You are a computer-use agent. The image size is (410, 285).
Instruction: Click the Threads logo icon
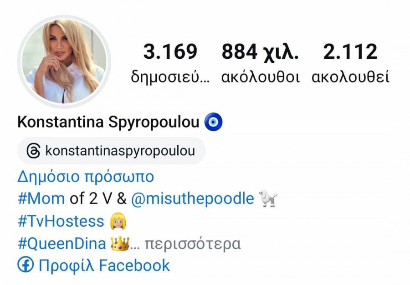tap(33, 151)
